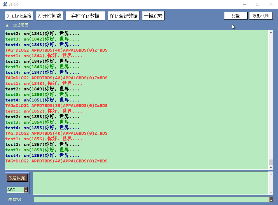This screenshot has height=205, width=278.
Task: Select log line test1: sn(1856)
Action: [44, 139]
